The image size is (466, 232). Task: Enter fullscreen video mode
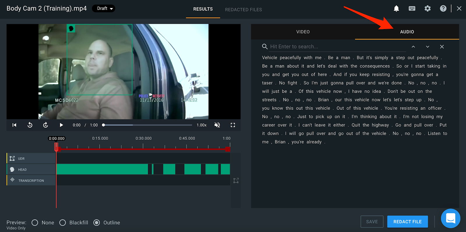tap(233, 125)
